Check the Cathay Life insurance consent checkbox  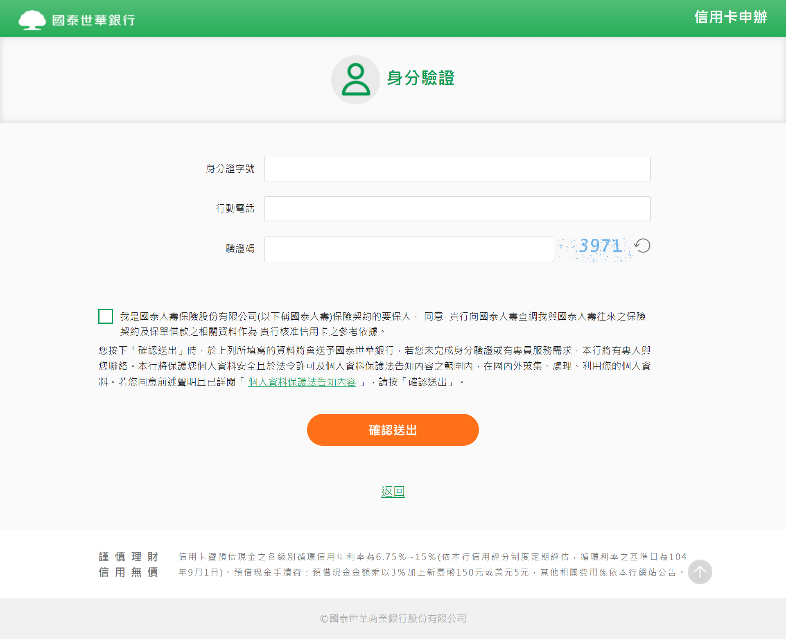click(x=106, y=316)
